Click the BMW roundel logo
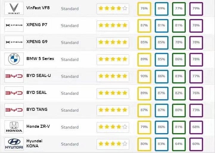Image resolution: width=215 pixels, height=153 pixels. click(14, 59)
